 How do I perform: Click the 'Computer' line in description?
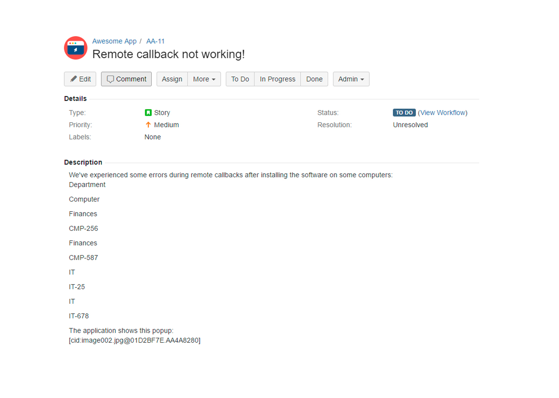84,199
